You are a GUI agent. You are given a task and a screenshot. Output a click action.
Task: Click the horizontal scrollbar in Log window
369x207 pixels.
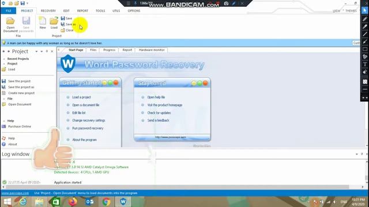tap(177, 187)
